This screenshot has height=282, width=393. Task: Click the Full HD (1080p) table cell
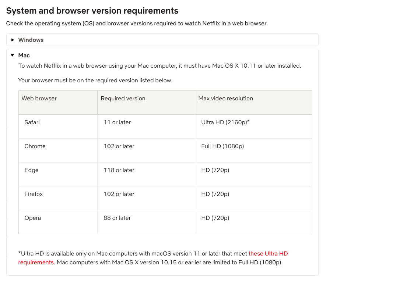point(222,146)
